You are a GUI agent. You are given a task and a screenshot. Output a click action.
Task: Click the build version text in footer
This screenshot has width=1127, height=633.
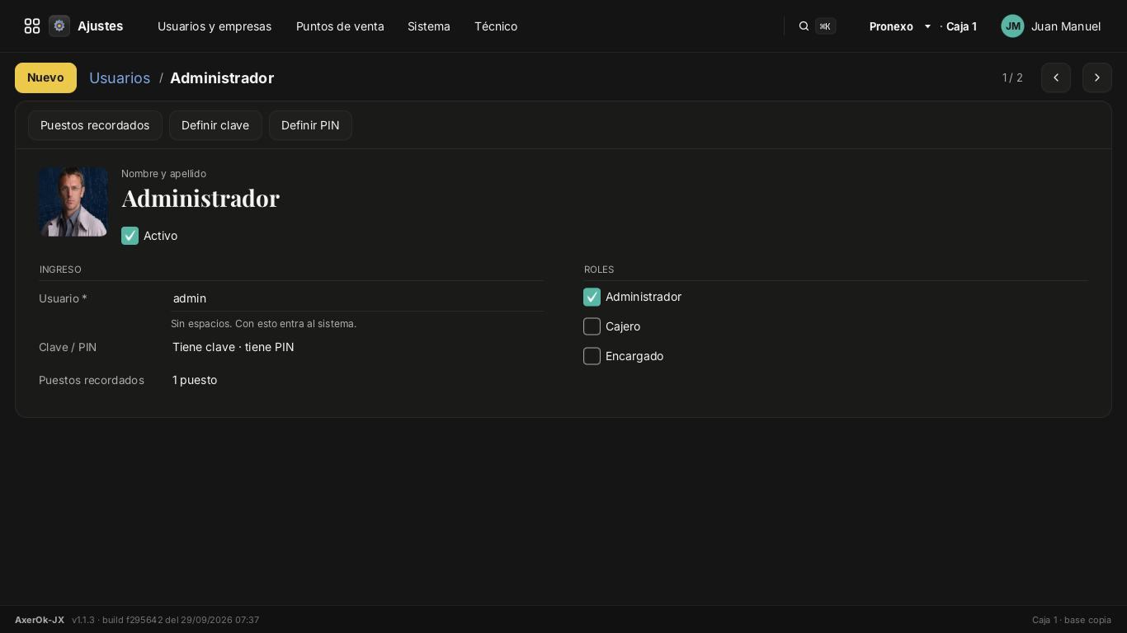(x=165, y=620)
